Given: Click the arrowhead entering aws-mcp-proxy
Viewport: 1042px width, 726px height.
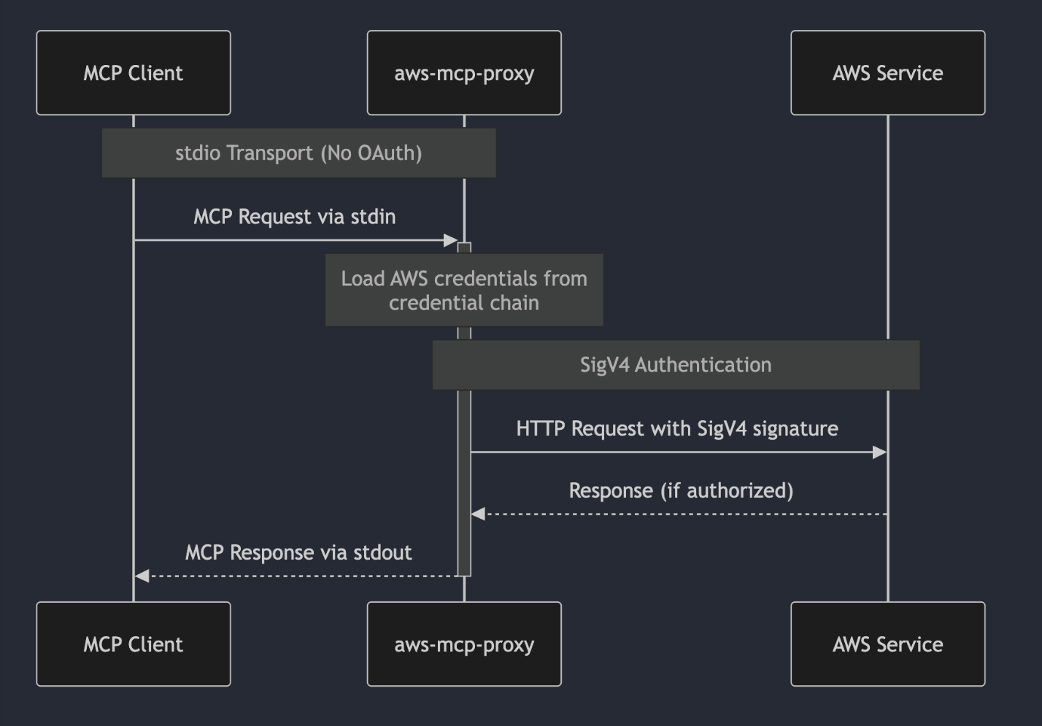Looking at the screenshot, I should click(x=451, y=239).
